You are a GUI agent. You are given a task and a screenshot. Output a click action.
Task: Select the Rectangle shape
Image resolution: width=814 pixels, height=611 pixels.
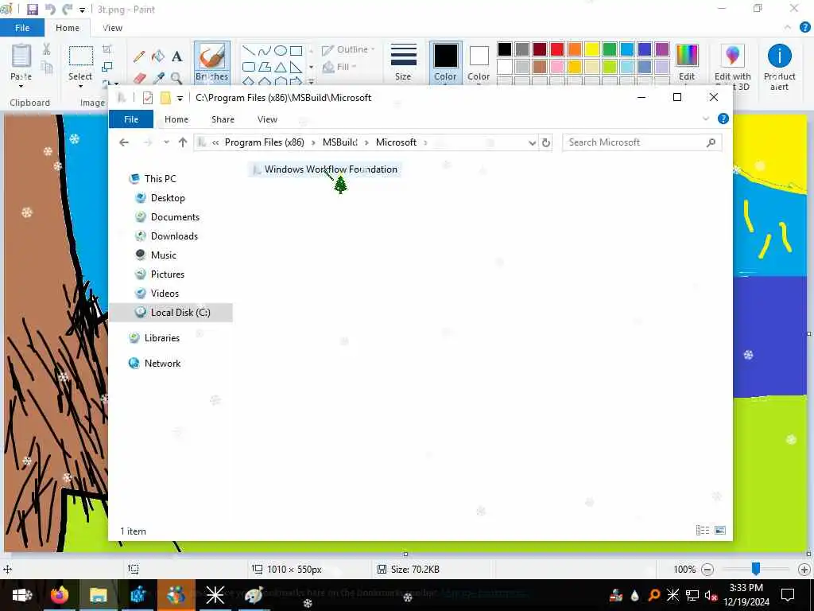pos(296,50)
